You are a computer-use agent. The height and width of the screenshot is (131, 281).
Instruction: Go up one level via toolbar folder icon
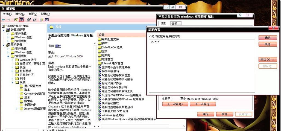[x=16, y=20]
